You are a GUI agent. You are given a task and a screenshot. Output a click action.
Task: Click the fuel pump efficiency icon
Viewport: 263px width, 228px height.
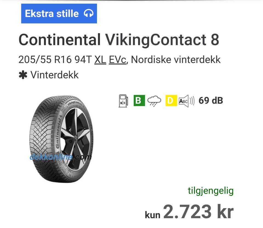[123, 101]
